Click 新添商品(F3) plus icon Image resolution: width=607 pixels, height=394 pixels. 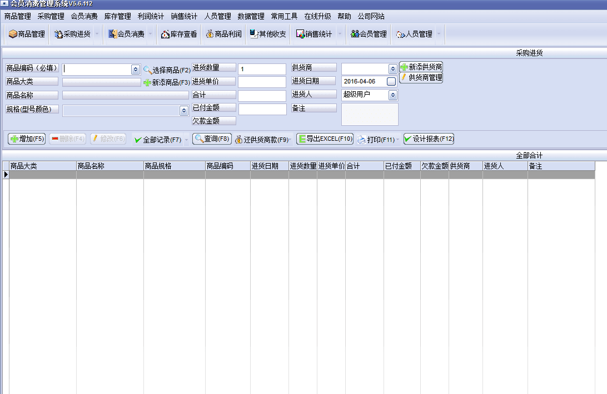[x=147, y=82]
